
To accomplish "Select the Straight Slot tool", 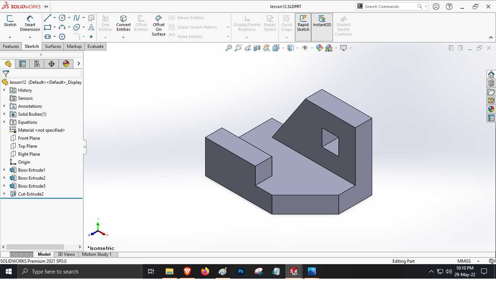I will tap(48, 37).
